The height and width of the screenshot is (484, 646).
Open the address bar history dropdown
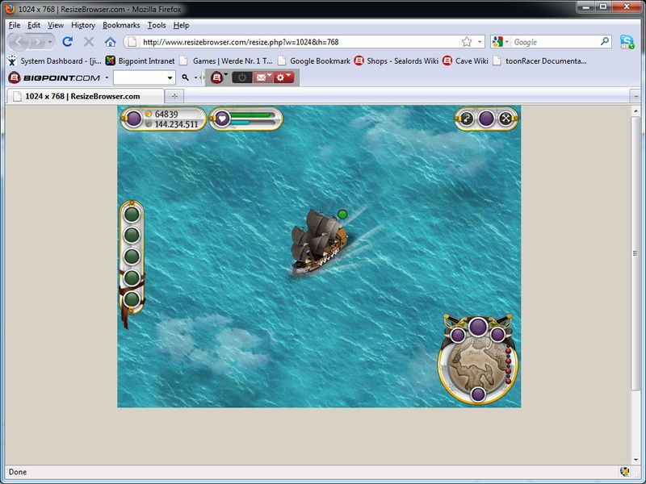pyautogui.click(x=480, y=42)
